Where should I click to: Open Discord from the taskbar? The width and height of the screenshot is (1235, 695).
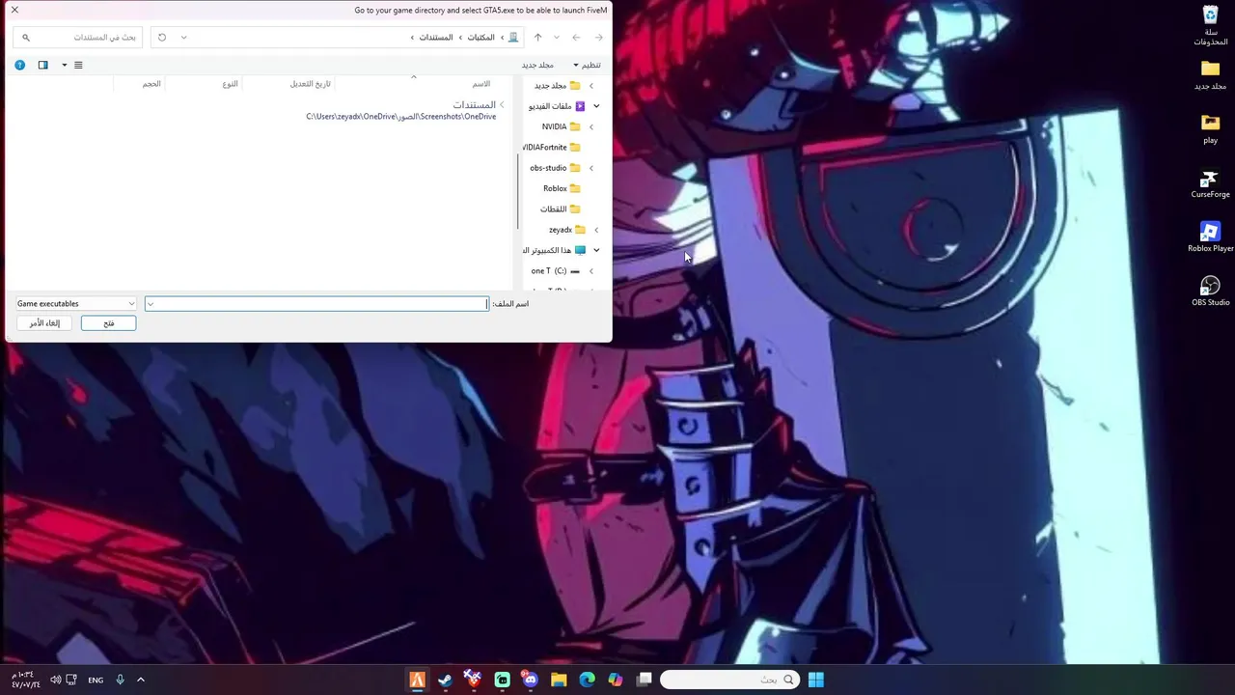pyautogui.click(x=530, y=680)
